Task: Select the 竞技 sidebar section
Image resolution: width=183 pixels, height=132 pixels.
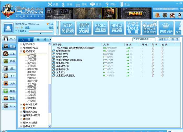Action: [9, 46]
